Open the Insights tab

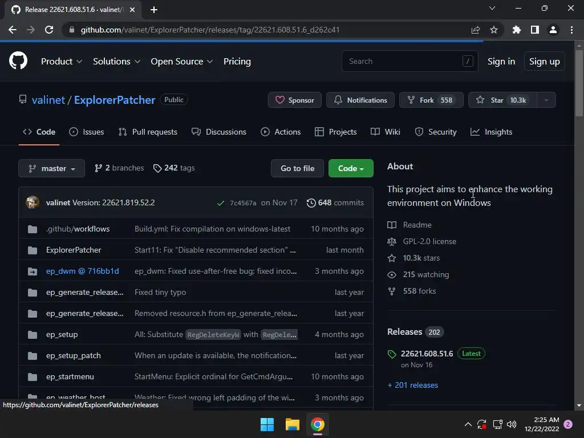tap(491, 132)
